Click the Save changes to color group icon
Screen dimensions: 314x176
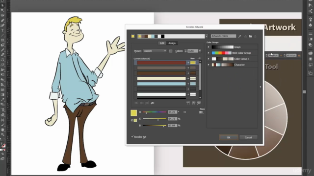pyautogui.click(x=245, y=36)
